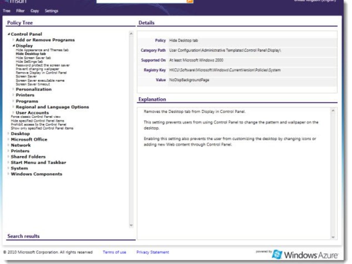The width and height of the screenshot is (352, 264).
Task: Open the Tree menu
Action: coord(7,11)
